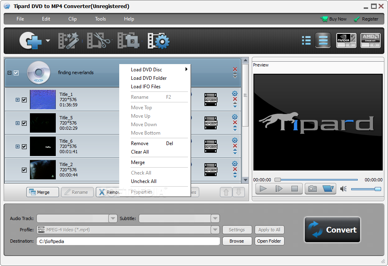
Task: Open the Preferences filmstrip gear icon
Action: coord(158,40)
